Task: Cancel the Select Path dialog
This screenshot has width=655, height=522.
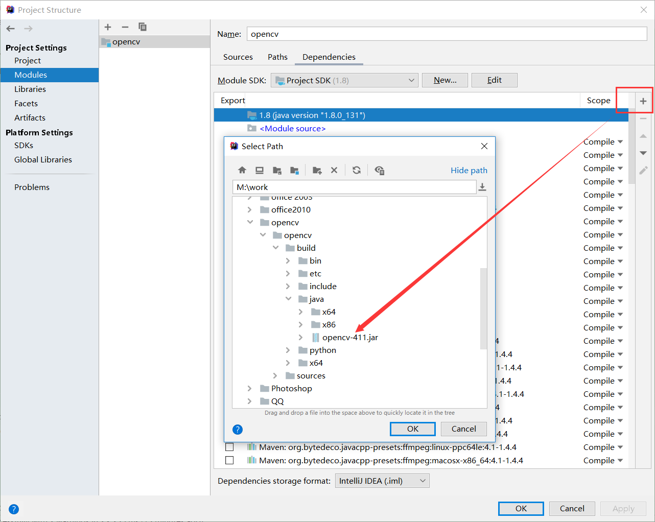Action: [x=464, y=429]
